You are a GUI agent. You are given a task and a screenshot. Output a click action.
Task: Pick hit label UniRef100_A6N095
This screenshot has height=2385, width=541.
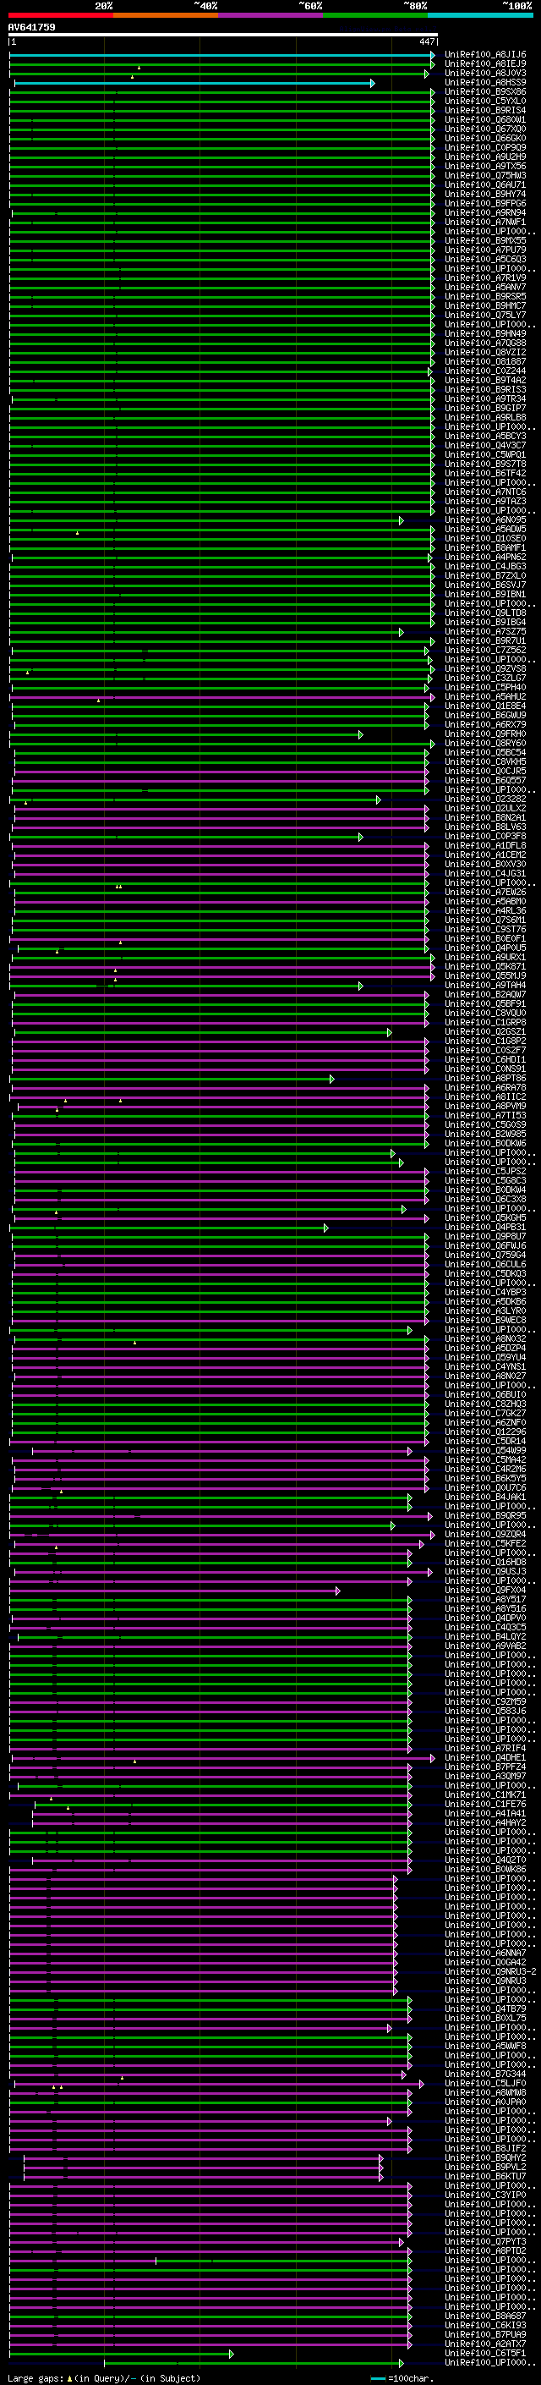tap(485, 519)
